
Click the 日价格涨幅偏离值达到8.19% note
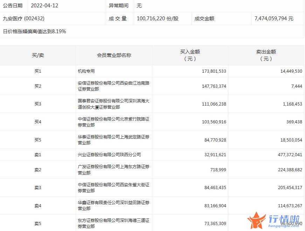pyautogui.click(x=34, y=31)
